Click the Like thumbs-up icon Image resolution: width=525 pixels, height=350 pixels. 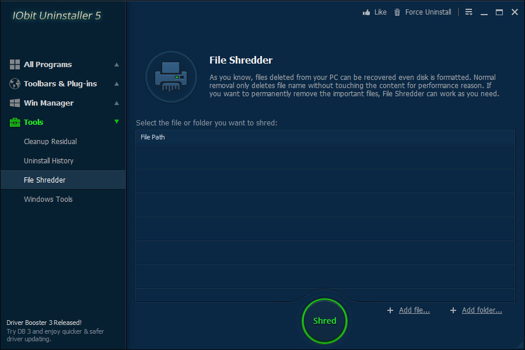coord(366,12)
